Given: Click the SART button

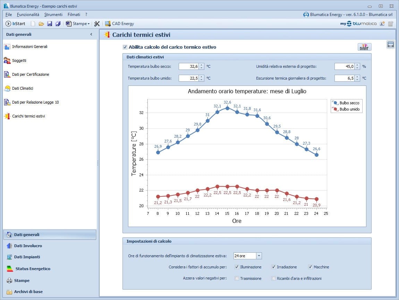Looking at the screenshot, I should [x=364, y=47].
